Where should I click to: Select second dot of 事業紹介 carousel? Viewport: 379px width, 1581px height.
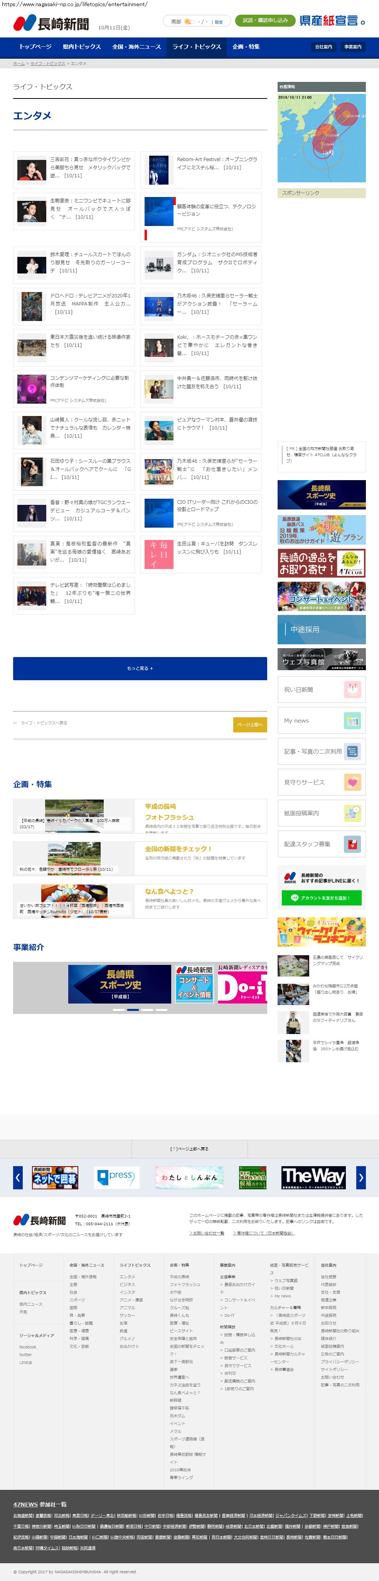coord(133,1010)
